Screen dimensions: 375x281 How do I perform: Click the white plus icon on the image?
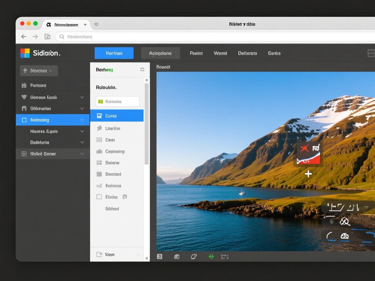point(308,174)
